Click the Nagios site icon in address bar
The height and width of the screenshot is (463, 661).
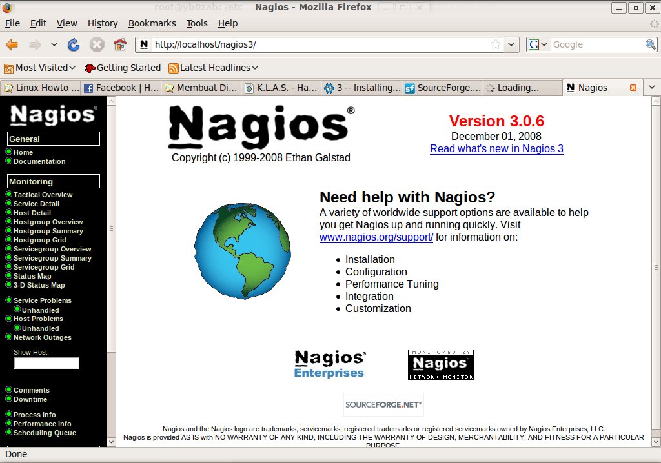[144, 44]
